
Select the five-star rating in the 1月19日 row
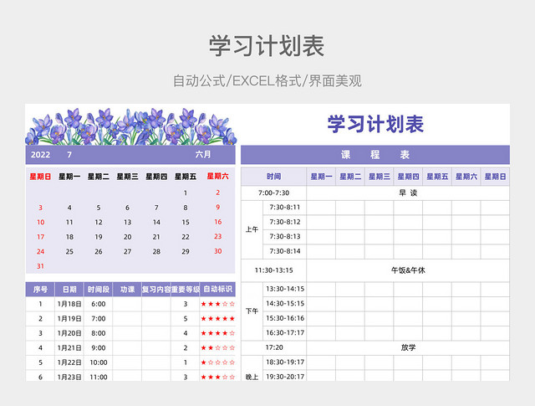click(217, 319)
